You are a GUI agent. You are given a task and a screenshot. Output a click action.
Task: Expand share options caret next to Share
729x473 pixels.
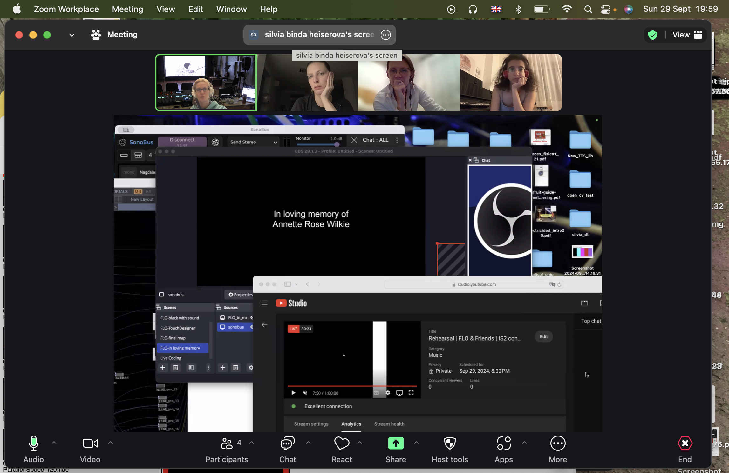416,442
